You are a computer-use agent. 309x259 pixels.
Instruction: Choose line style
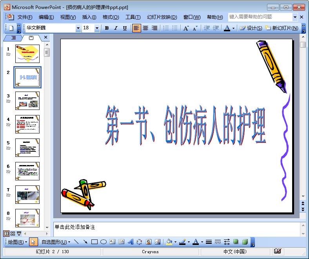click(209, 242)
